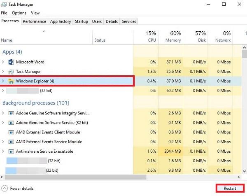This screenshot has width=247, height=196.
Task: Click the vertical scrollbar up arrow
Action: point(244,47)
